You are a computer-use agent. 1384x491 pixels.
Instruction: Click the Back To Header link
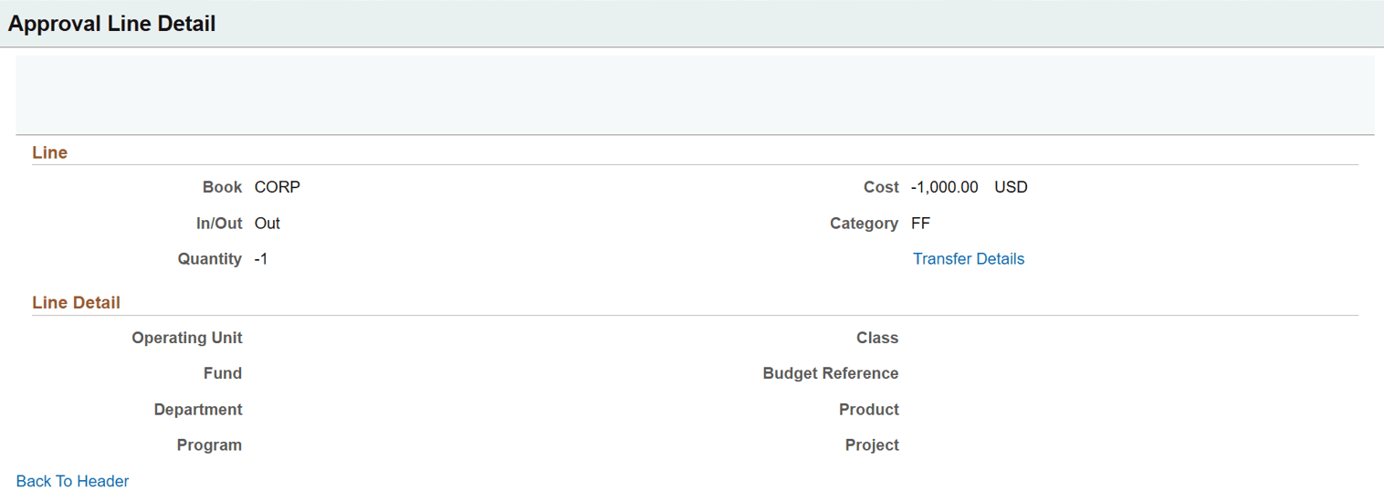pos(73,481)
